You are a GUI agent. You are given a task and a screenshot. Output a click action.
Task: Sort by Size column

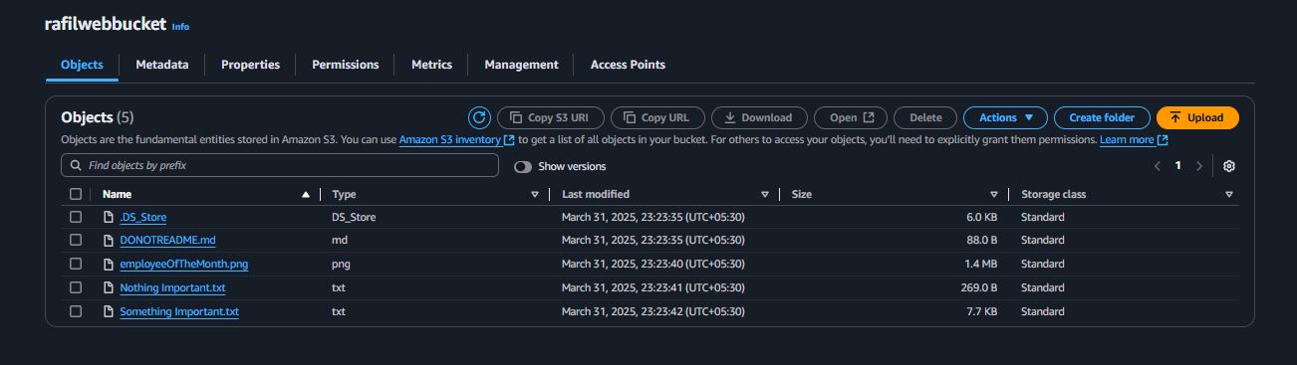click(802, 195)
